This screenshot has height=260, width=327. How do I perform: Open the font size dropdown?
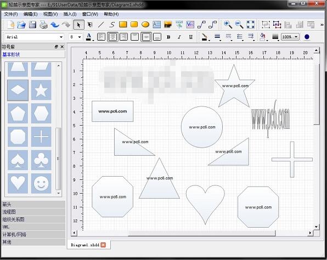tap(75, 37)
